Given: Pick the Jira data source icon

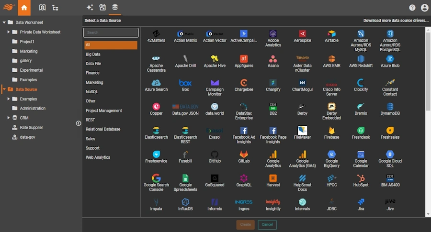Looking at the screenshot, I should (x=361, y=202).
